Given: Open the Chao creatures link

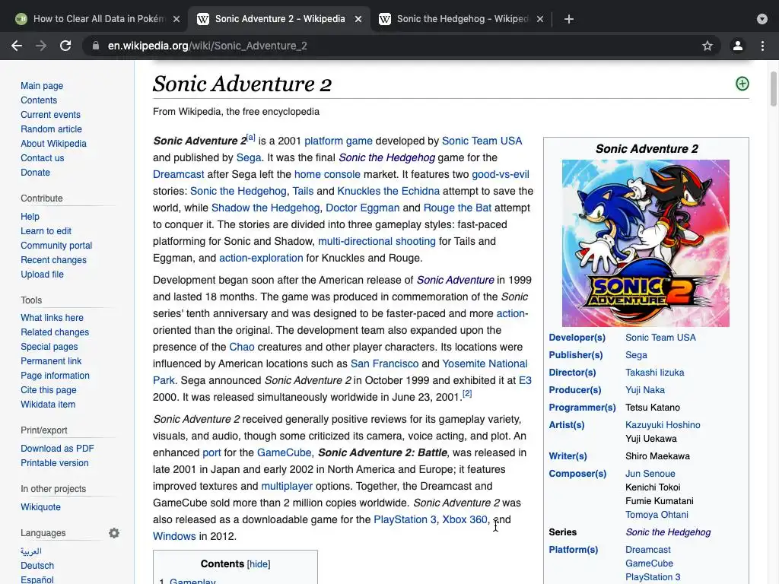Looking at the screenshot, I should click(x=241, y=347).
